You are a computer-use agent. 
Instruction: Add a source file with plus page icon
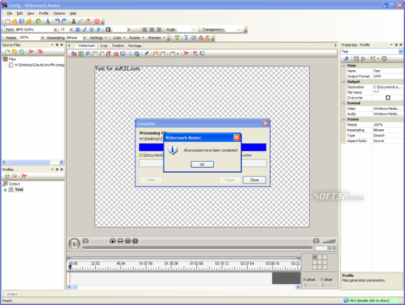(7, 52)
